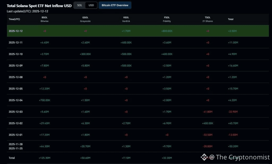
Task: Sort by the Total column header
Action: pyautogui.click(x=231, y=19)
